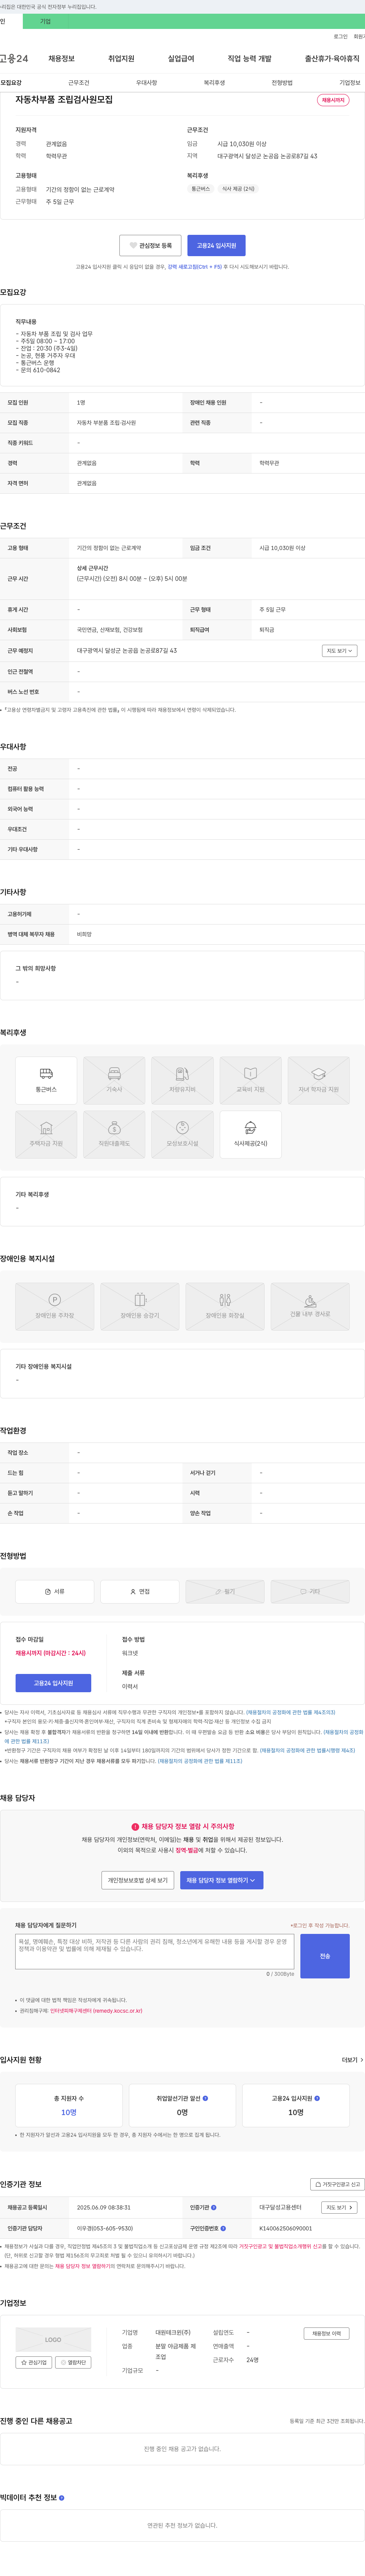
Task: Jump to 모집요강 section tab
Action: 11,83
